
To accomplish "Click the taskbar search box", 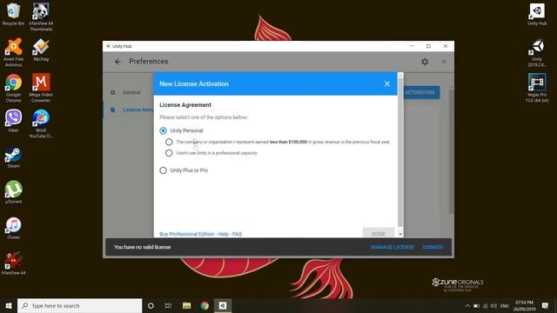I will pyautogui.click(x=79, y=305).
